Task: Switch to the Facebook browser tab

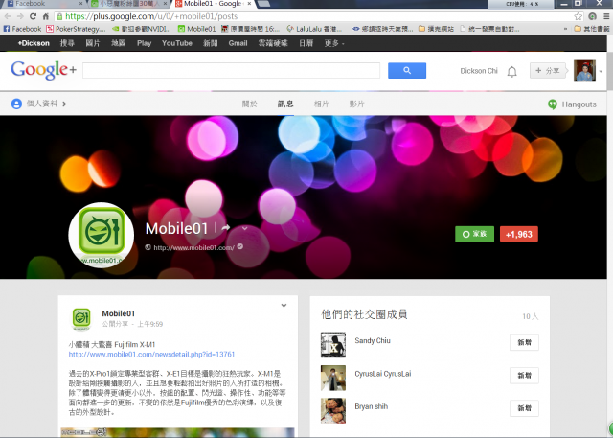Action: 43,4
